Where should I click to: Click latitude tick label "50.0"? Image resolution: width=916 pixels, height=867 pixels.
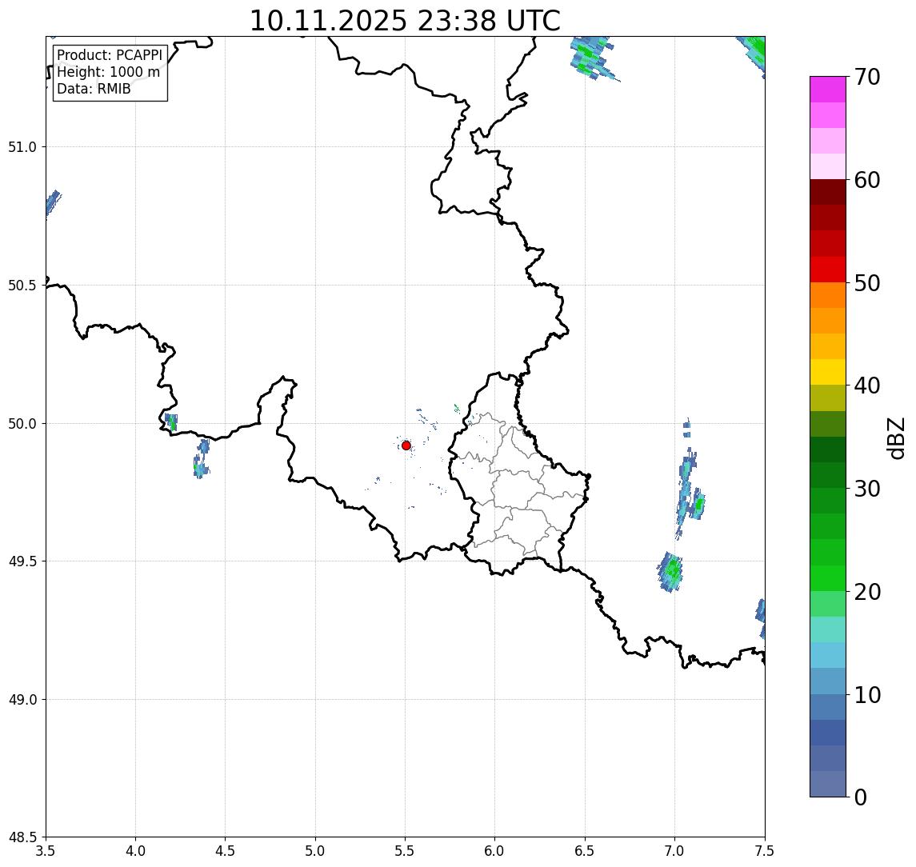click(x=22, y=424)
